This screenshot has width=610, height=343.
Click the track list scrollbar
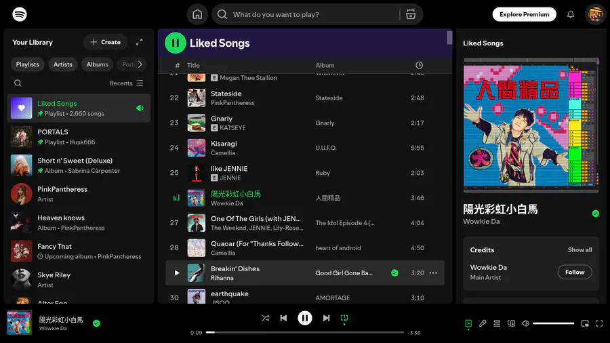(449, 38)
